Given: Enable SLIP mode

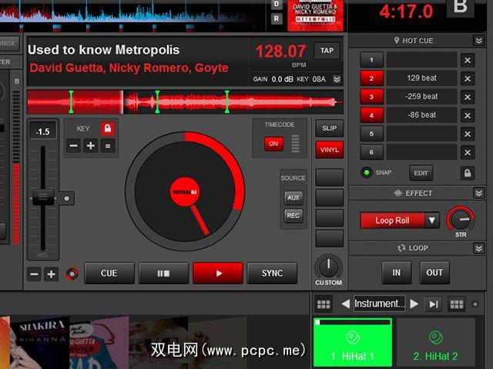Looking at the screenshot, I should 329,128.
